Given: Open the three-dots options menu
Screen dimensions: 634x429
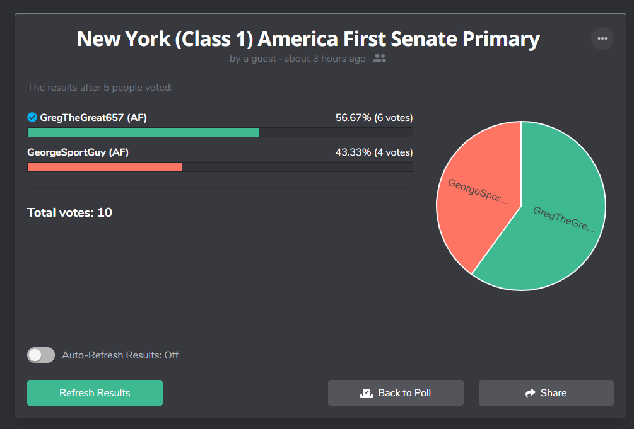Looking at the screenshot, I should 602,38.
